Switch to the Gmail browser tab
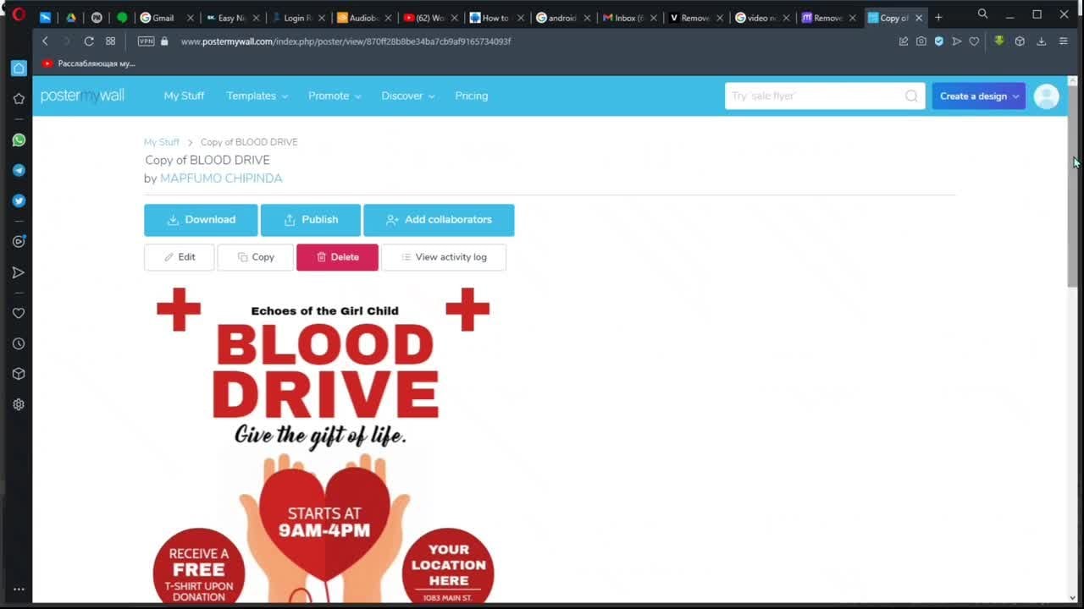The height and width of the screenshot is (609, 1084). 162,18
